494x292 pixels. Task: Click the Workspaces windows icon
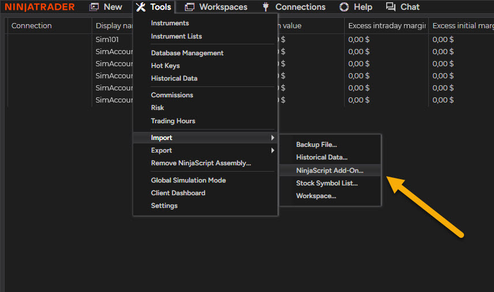click(189, 7)
